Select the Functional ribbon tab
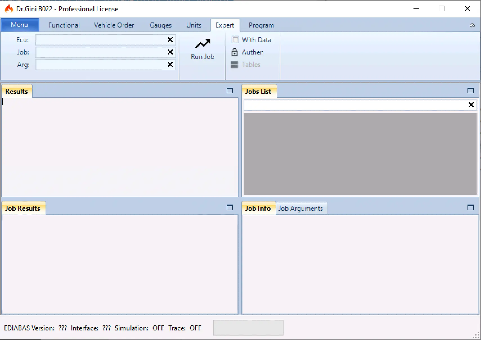 click(64, 25)
